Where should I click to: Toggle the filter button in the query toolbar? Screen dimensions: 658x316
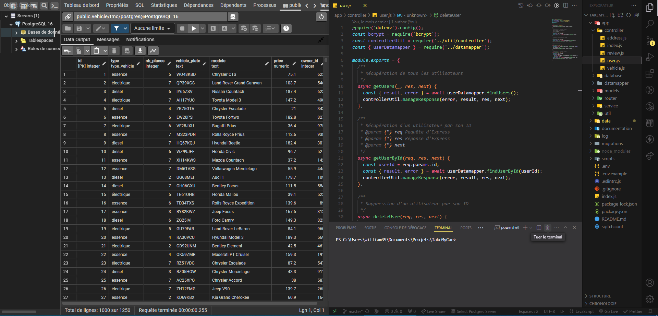pos(117,28)
